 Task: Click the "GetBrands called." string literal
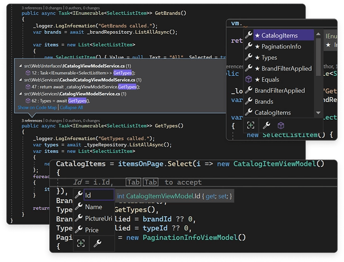point(125,26)
